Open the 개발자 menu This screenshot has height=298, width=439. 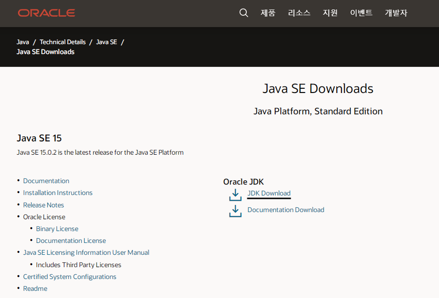(396, 13)
